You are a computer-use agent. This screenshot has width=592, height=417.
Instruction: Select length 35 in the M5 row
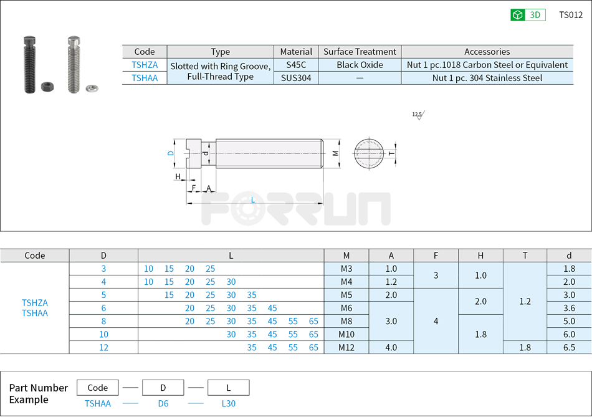[251, 295]
